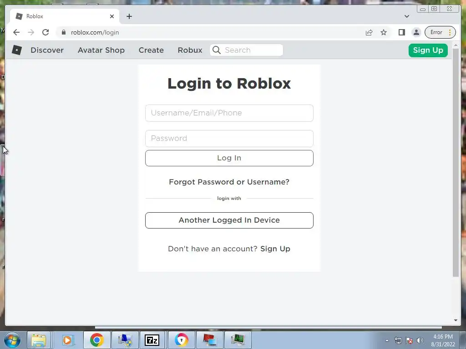This screenshot has height=349, width=466.
Task: Open Avatar Shop in the navigation
Action: [x=101, y=50]
